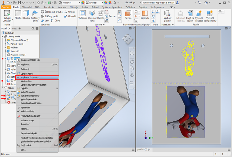
Task: Select the Lem hem tool
Action: 45,20
